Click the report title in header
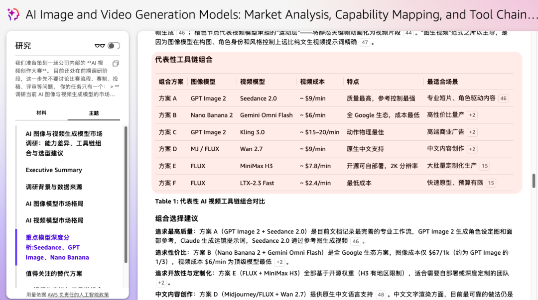The image size is (538, 300). 281,14
